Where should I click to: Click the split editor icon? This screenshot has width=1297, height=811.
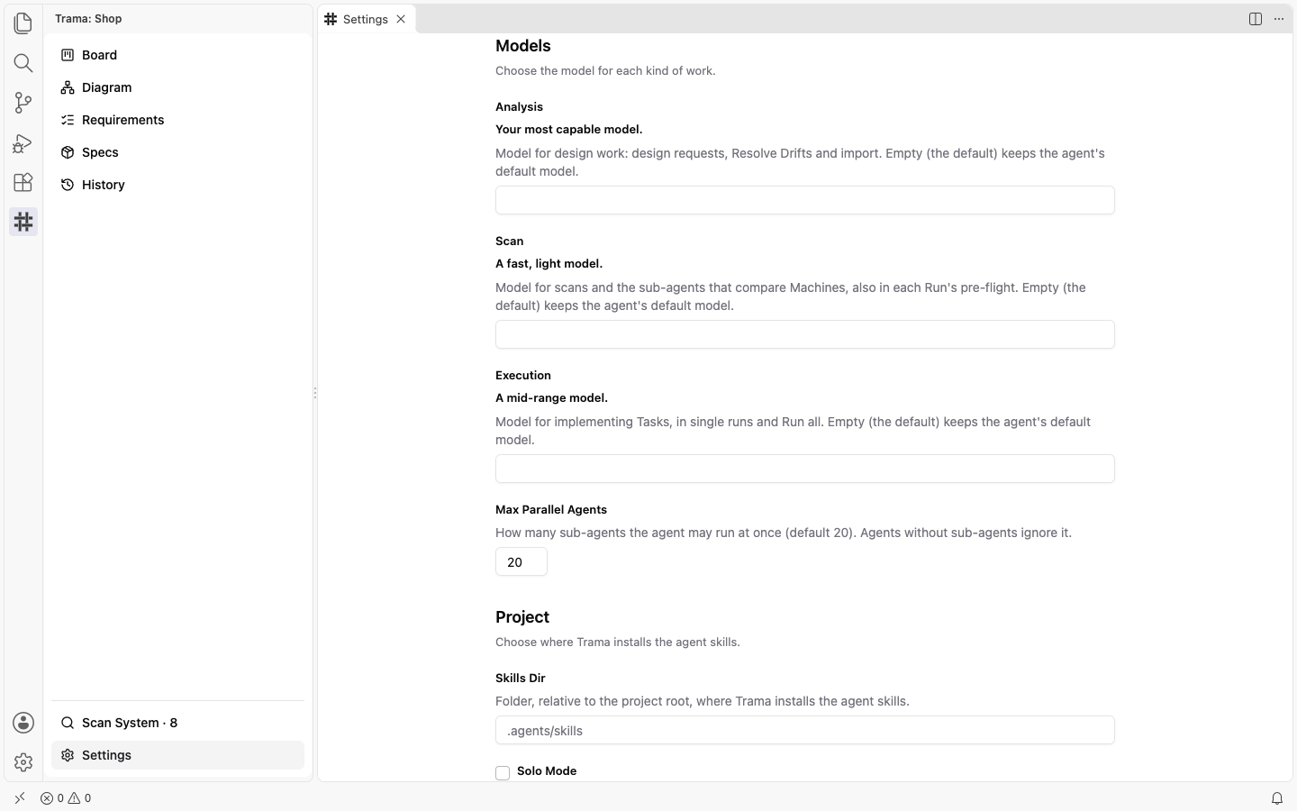[1256, 19]
